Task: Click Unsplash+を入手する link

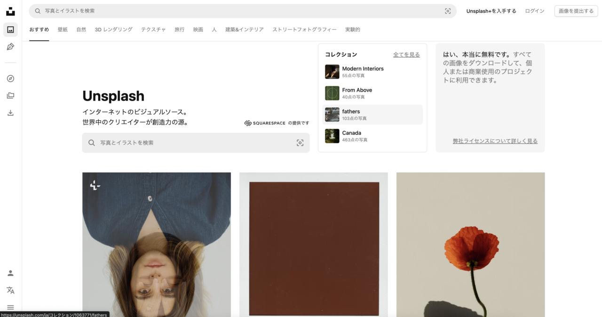Action: pos(491,11)
